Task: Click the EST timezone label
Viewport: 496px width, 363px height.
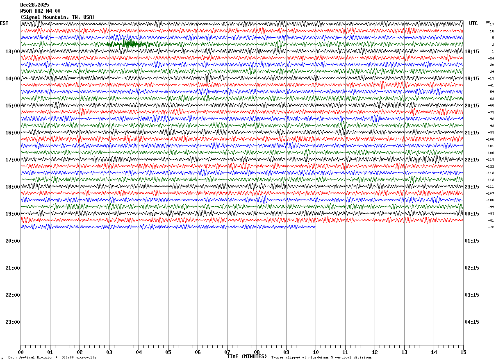Action: click(4, 23)
